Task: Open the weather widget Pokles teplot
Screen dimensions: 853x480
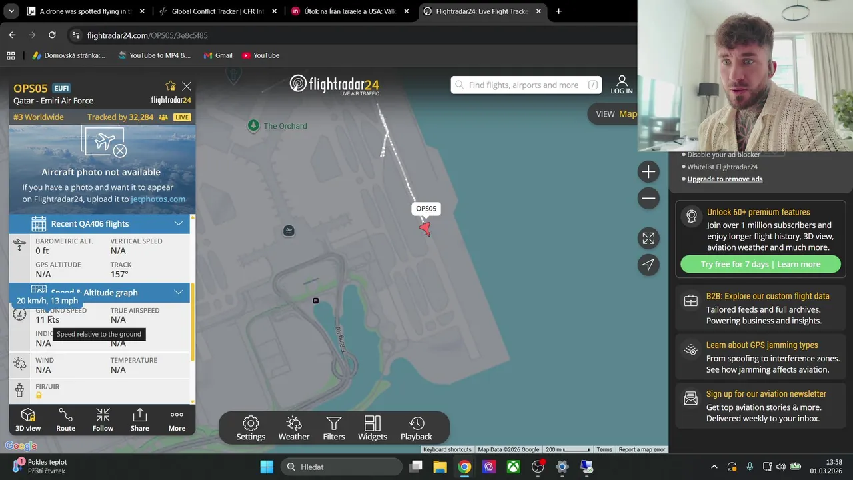Action: (x=40, y=466)
